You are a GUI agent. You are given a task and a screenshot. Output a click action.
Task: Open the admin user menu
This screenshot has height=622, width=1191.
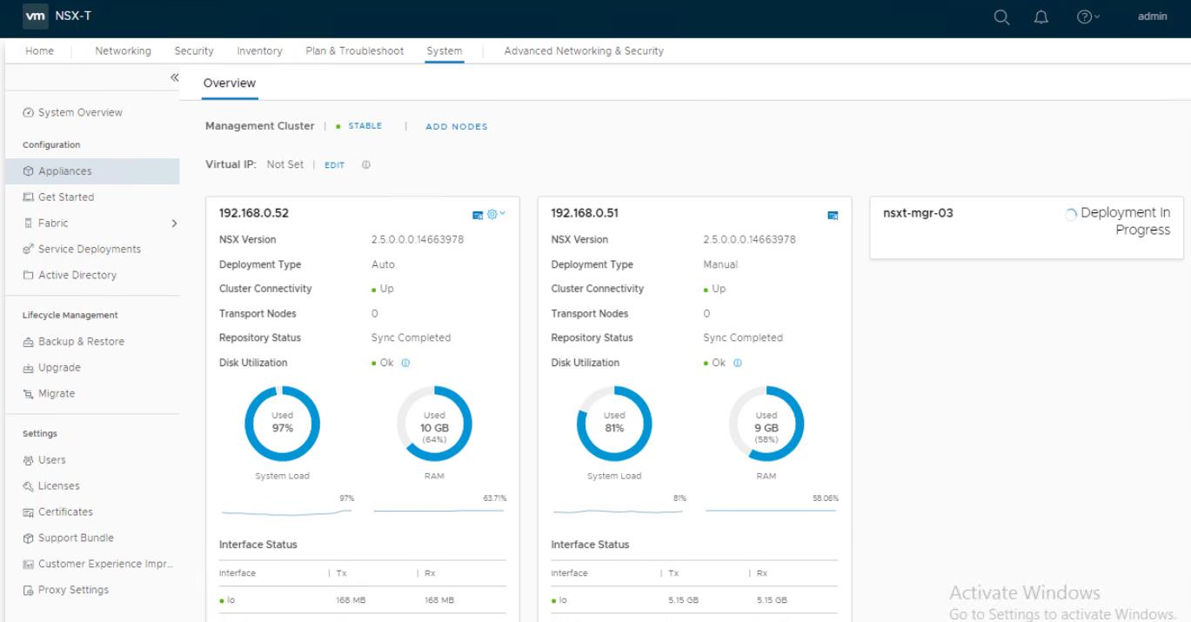[1152, 17]
